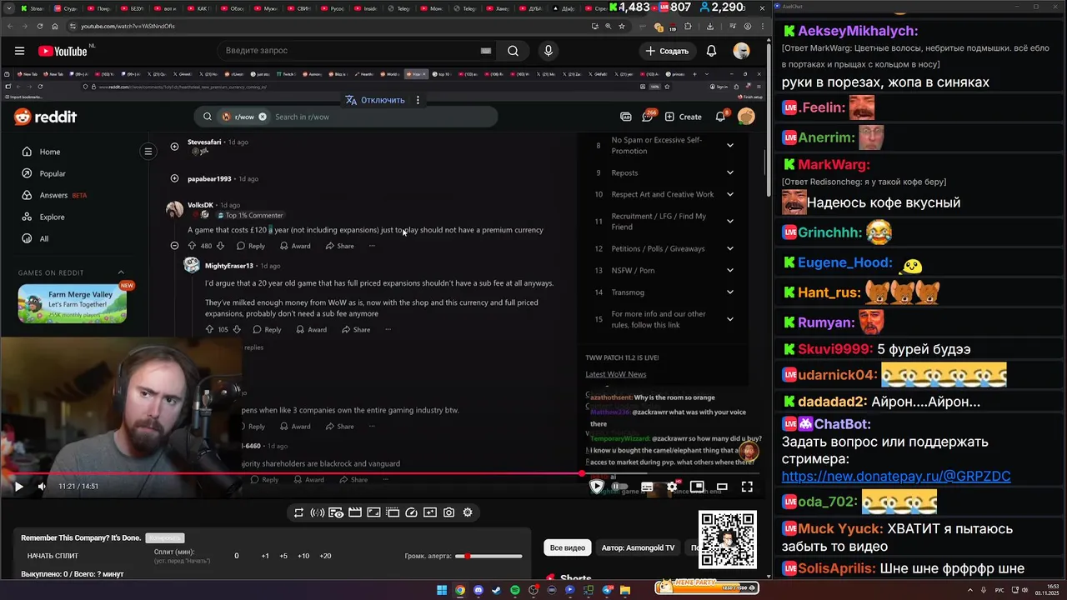Click Explore in video's Reddit sidebar
The height and width of the screenshot is (600, 1067).
52,217
